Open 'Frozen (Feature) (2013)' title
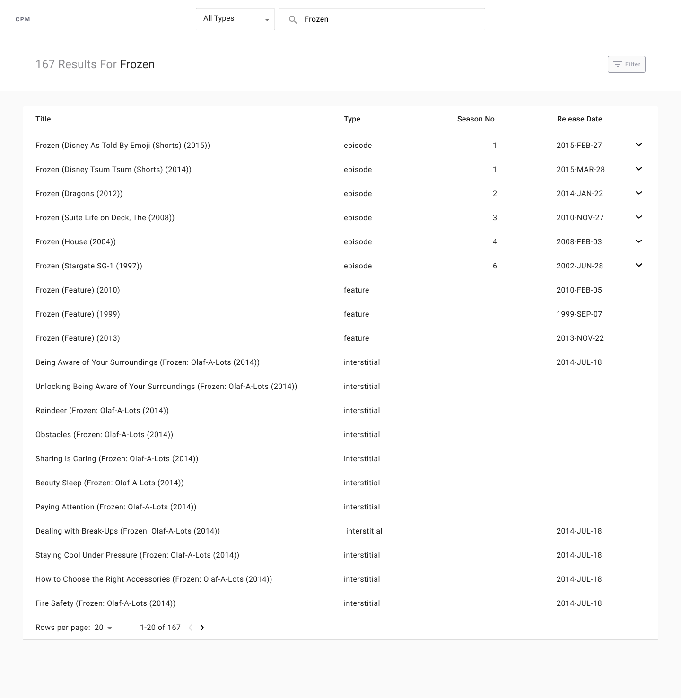Screen dimensions: 681x698 (x=78, y=338)
